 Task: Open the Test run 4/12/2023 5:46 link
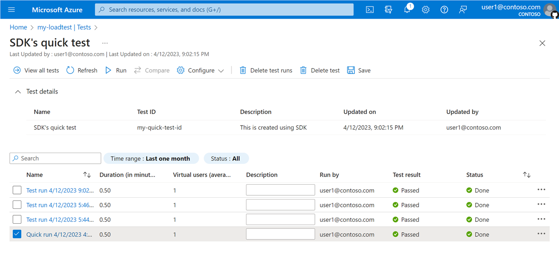click(60, 205)
